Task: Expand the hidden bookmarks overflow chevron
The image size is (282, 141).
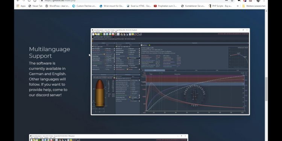Action: coord(238,6)
